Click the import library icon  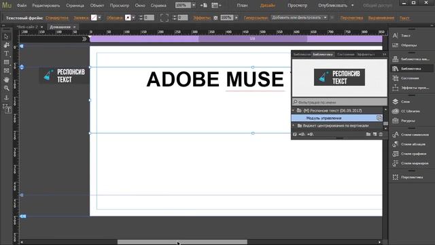click(x=302, y=135)
